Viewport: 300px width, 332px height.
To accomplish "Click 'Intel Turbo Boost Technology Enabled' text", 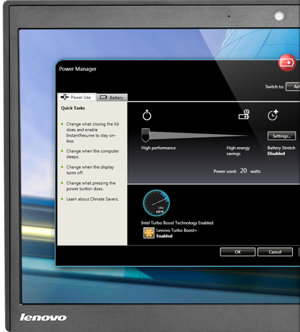I will tap(177, 223).
